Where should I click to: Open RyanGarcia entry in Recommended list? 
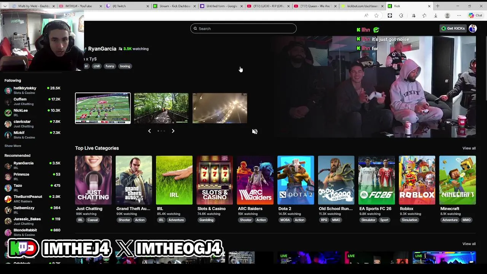(32, 165)
